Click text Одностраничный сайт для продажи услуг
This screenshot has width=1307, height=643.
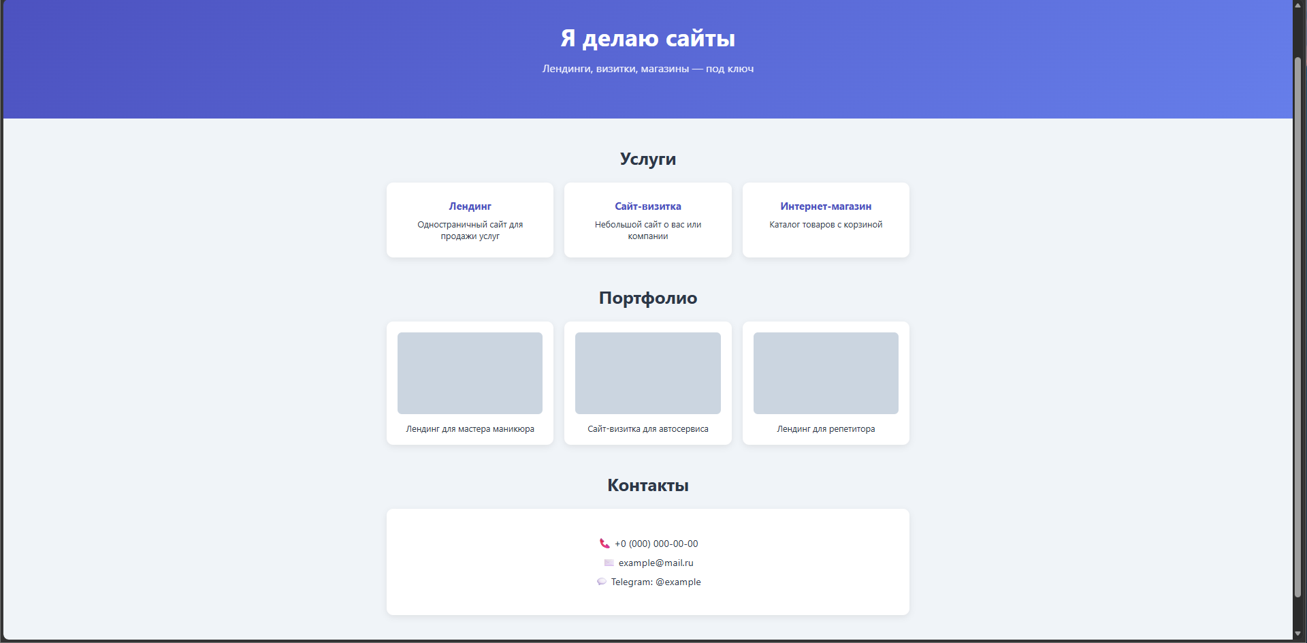click(x=470, y=230)
